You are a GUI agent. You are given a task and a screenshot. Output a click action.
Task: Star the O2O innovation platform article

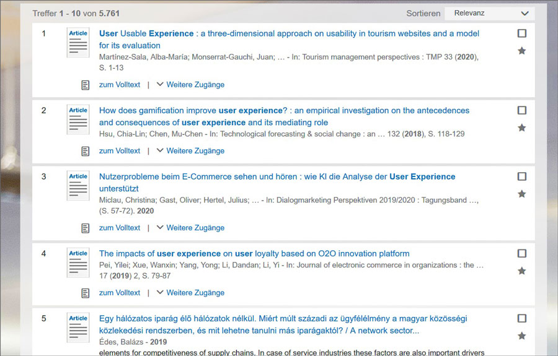(x=521, y=271)
